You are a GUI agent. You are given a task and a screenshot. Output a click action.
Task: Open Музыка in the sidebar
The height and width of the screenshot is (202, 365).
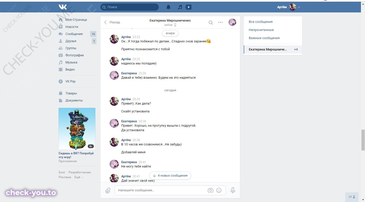tap(71, 62)
